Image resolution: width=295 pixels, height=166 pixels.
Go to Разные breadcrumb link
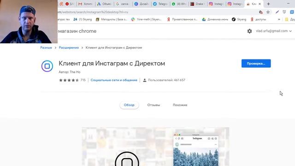tap(46, 47)
